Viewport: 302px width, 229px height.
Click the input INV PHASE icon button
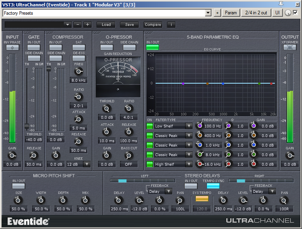tap(12, 47)
